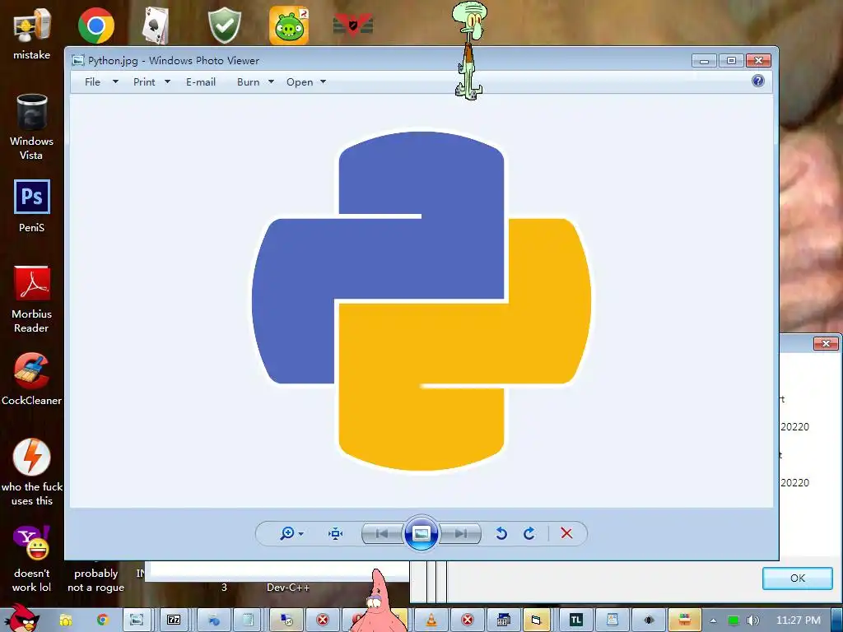
Task: Click the 'probably not a rogue' desktop label
Action: (x=95, y=580)
